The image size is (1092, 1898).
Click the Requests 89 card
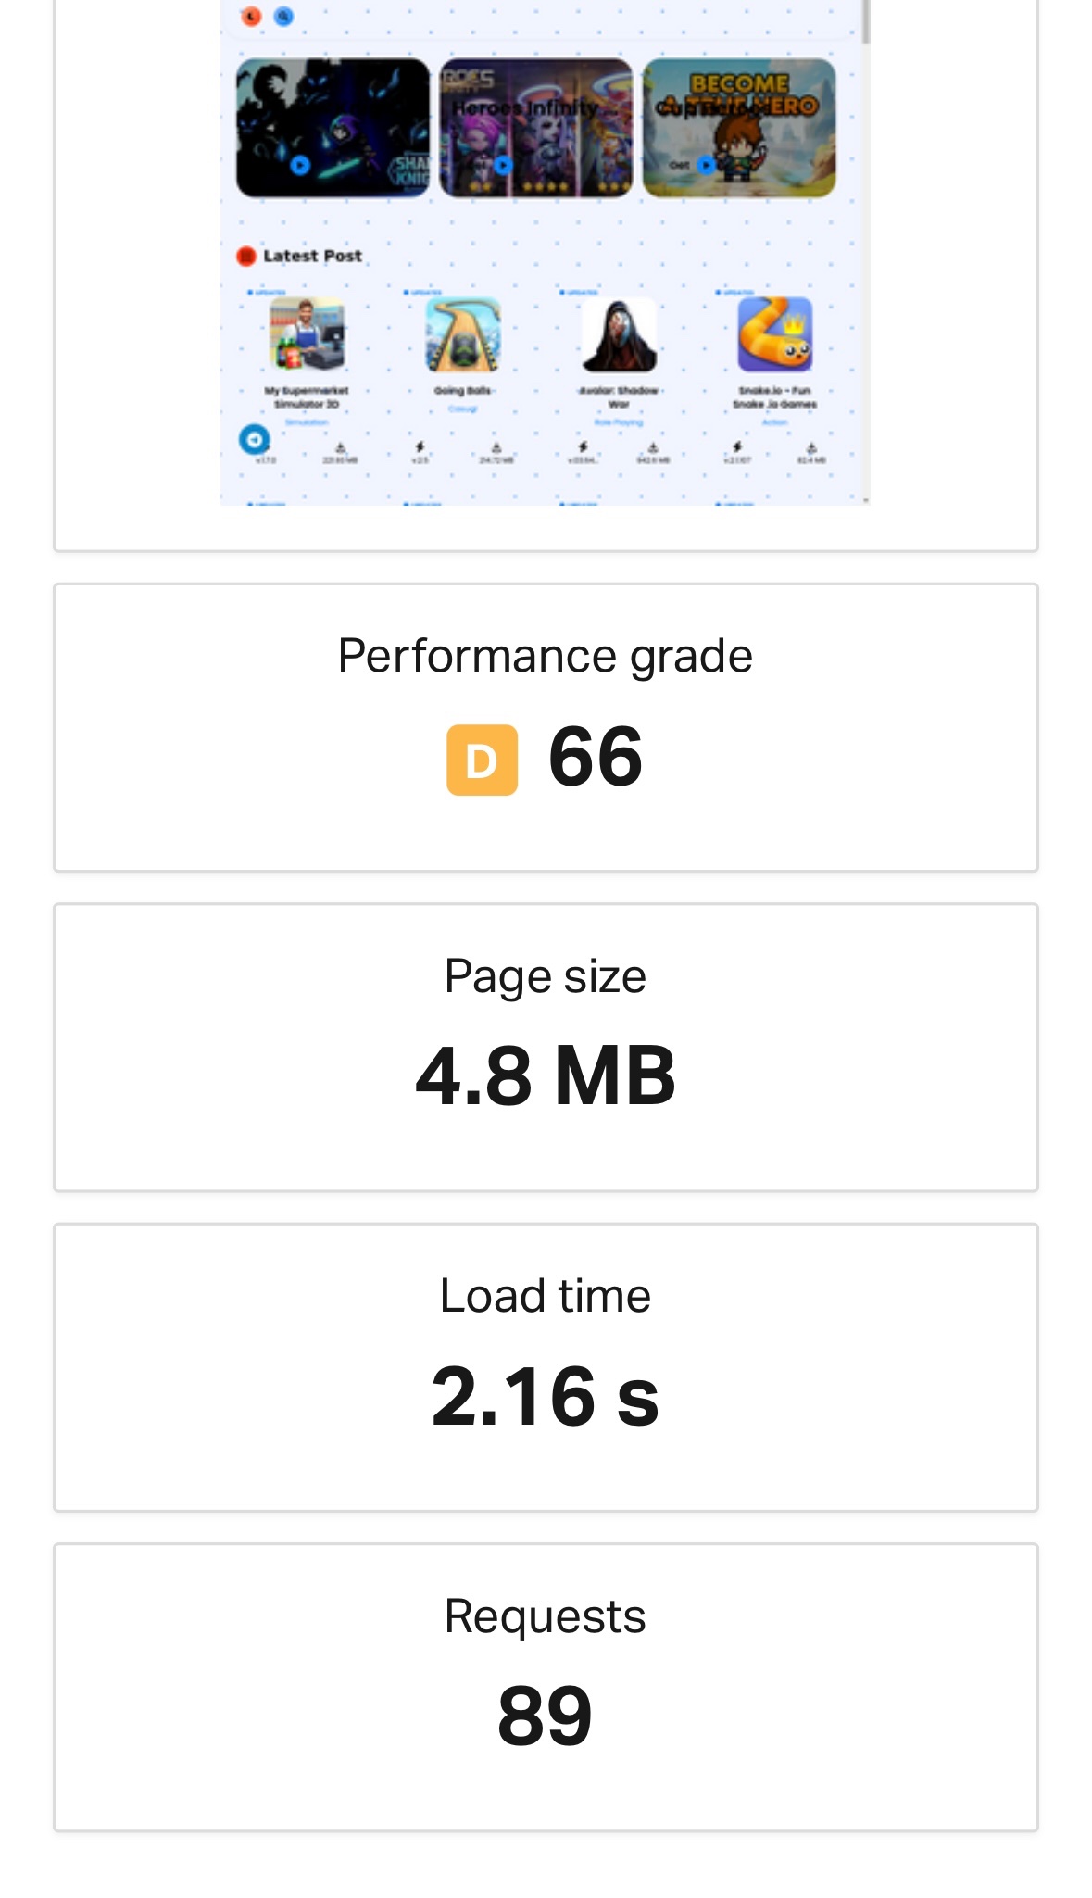point(546,1688)
